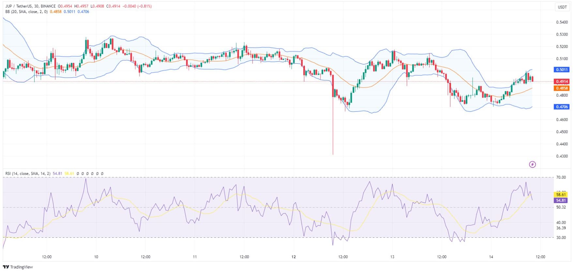
Task: Click the red 0.4914 current price label
Action: click(562, 82)
